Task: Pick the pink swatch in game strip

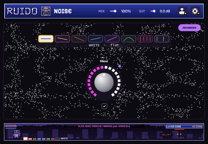Action: [x=30, y=139]
